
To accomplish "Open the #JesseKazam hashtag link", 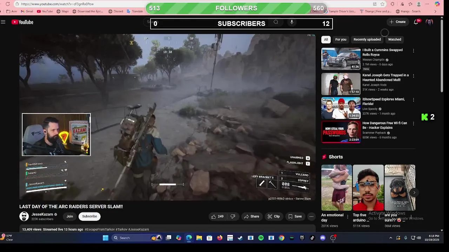I will point(139,230).
